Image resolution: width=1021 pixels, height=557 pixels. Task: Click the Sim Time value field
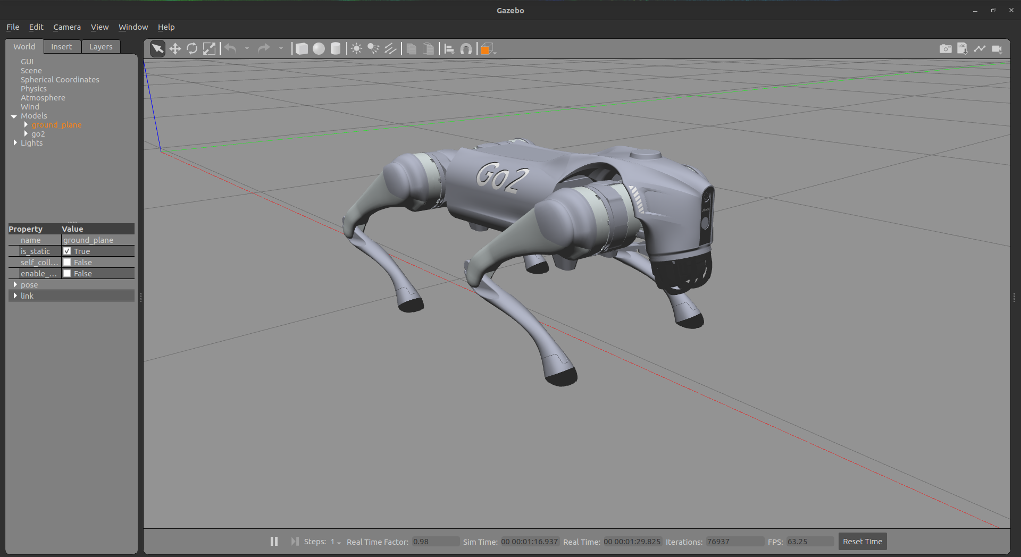pyautogui.click(x=530, y=542)
